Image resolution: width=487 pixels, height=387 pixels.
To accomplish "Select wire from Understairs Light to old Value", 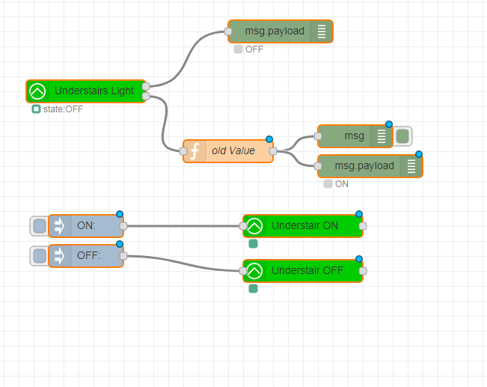I will click(x=163, y=124).
